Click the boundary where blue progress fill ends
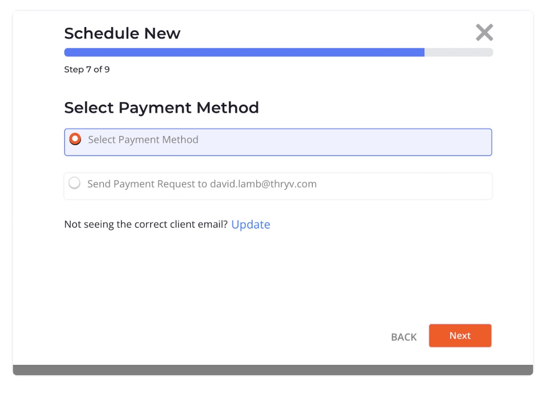The width and height of the screenshot is (547, 394). point(424,52)
